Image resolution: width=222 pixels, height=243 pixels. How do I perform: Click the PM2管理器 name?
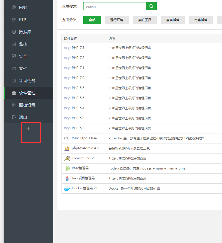pos(80,168)
